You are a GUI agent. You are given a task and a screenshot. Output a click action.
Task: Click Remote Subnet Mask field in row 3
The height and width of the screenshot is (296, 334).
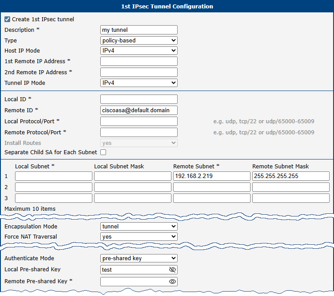tap(291, 198)
